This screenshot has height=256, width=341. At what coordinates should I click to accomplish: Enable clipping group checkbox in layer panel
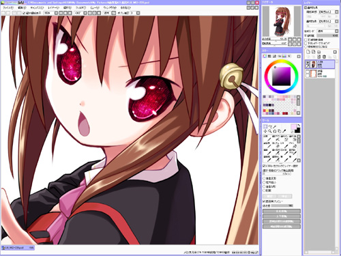pos(306,43)
